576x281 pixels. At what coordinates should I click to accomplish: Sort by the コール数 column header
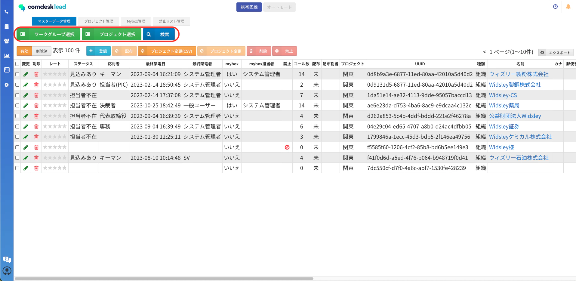point(302,64)
